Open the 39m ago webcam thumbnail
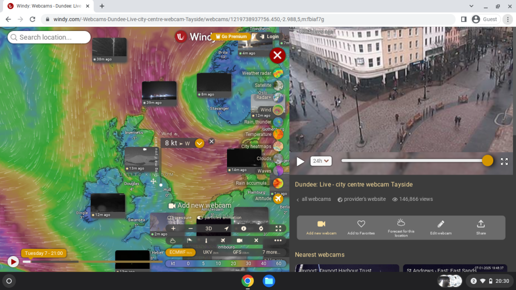This screenshot has width=516, height=290. coord(159,93)
